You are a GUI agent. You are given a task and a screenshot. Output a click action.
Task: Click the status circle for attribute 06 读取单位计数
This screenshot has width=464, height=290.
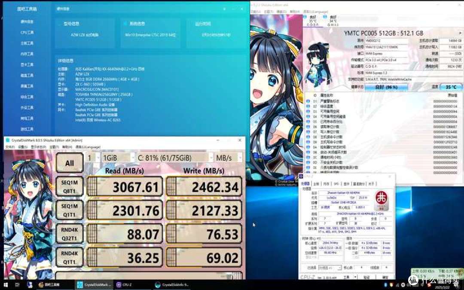pos(308,127)
